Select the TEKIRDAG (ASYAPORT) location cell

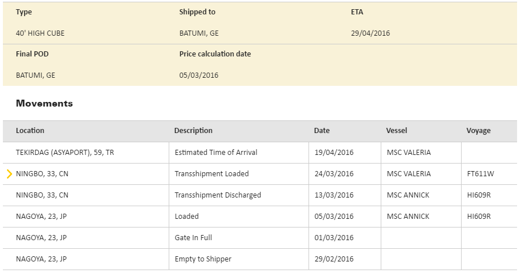[65, 153]
